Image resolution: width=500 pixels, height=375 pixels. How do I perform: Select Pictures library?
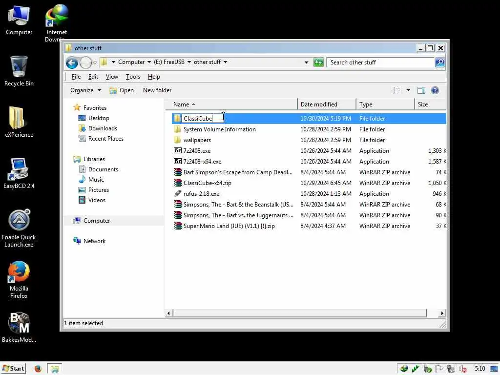pos(94,190)
